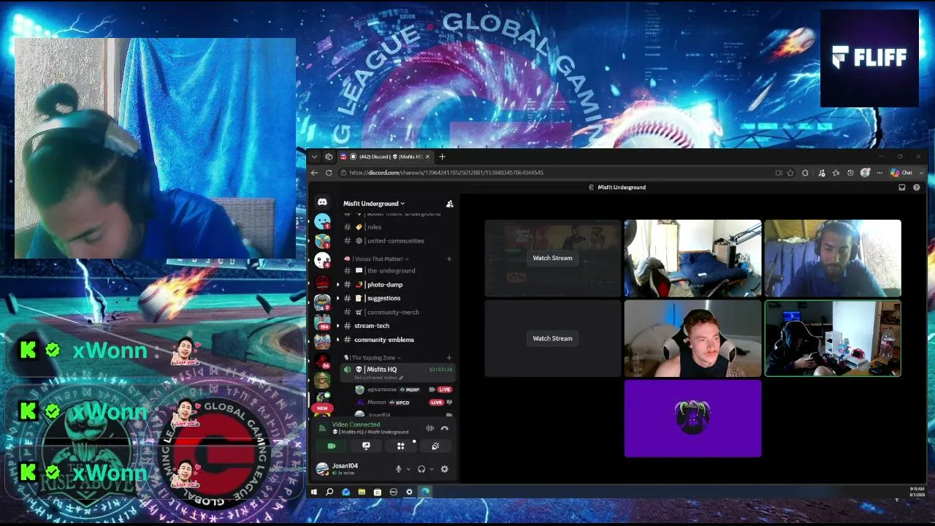This screenshot has width=935, height=526.
Task: Switch to the Discord Misfits HQ tab
Action: [386, 157]
